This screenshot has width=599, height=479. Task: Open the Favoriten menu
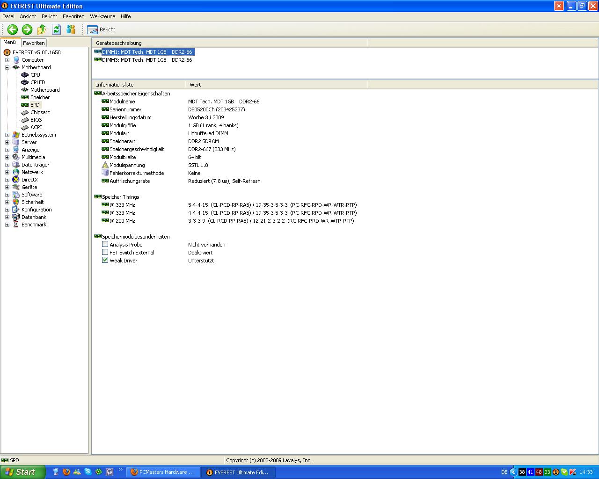(73, 16)
